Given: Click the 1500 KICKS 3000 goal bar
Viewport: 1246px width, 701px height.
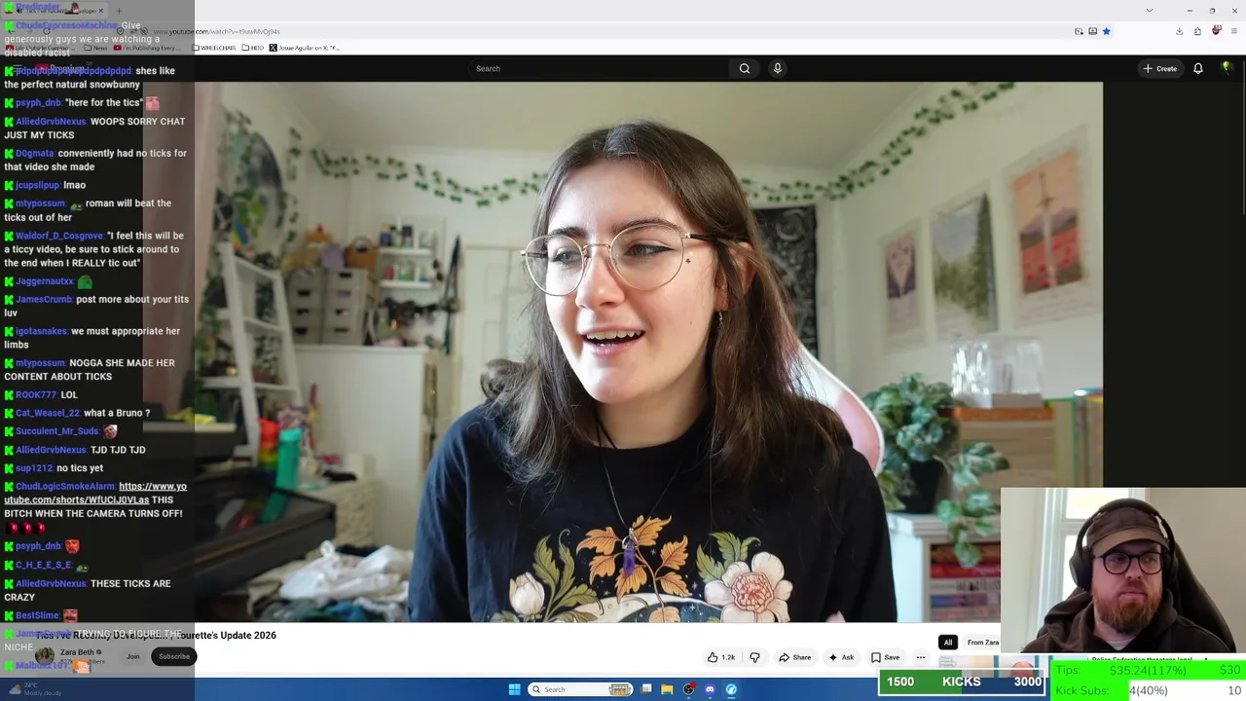Looking at the screenshot, I should (962, 682).
